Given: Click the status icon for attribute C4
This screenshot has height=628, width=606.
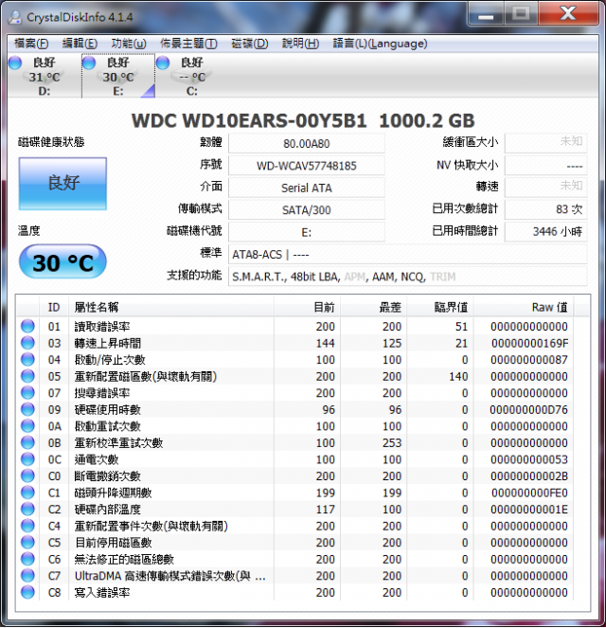Looking at the screenshot, I should tap(27, 526).
